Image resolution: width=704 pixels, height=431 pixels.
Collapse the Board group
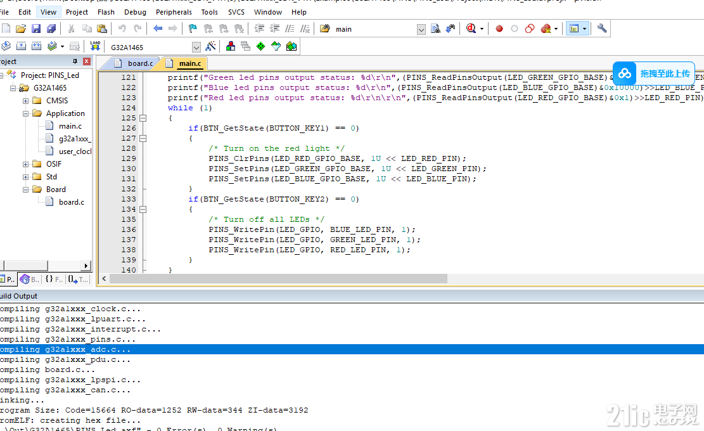25,190
